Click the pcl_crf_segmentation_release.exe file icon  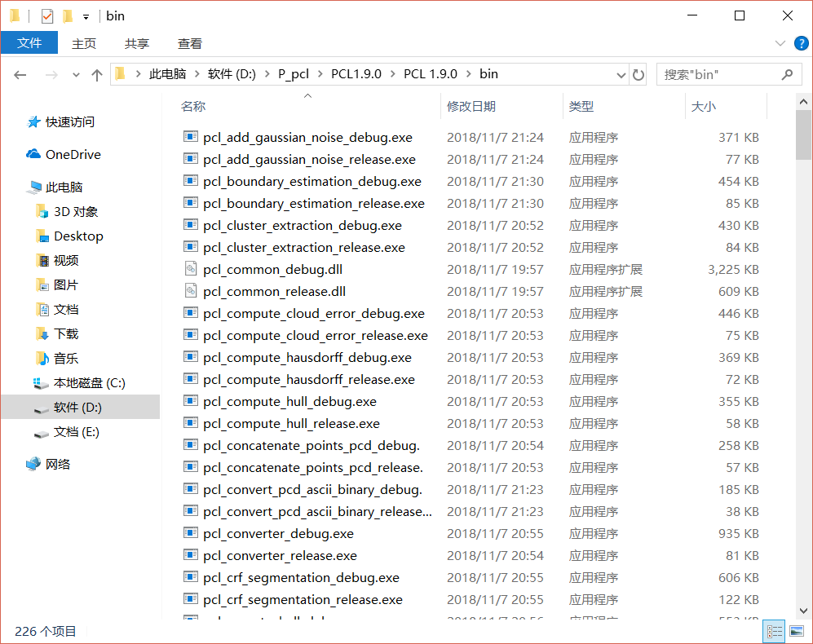pos(191,599)
